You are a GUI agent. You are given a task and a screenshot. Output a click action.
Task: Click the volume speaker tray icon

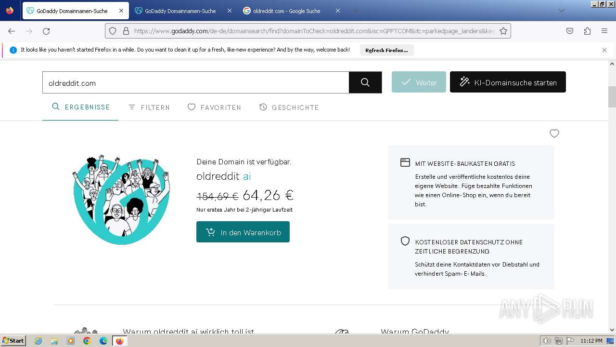click(x=547, y=341)
